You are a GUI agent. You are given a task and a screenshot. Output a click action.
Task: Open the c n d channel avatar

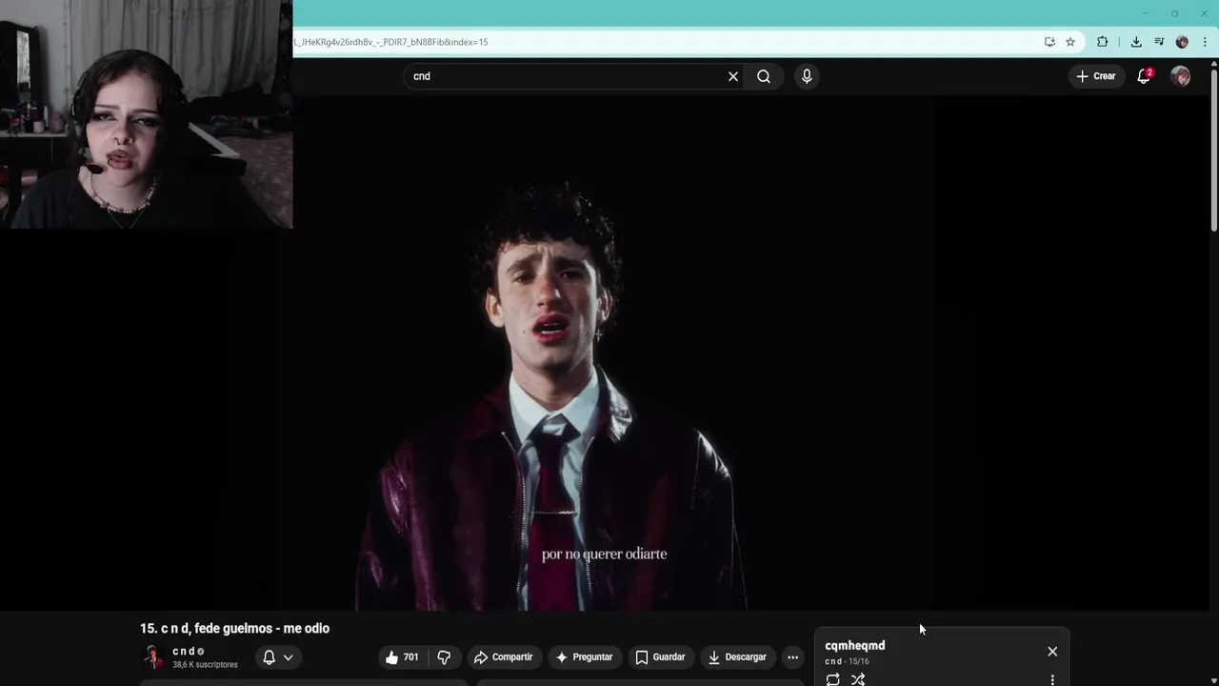point(152,656)
